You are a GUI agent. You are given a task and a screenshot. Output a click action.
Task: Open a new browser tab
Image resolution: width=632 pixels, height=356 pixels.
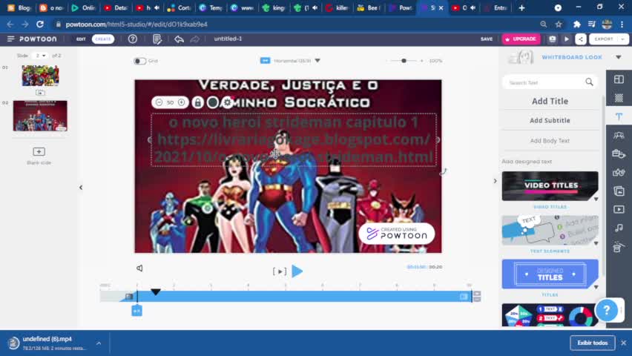point(521,7)
